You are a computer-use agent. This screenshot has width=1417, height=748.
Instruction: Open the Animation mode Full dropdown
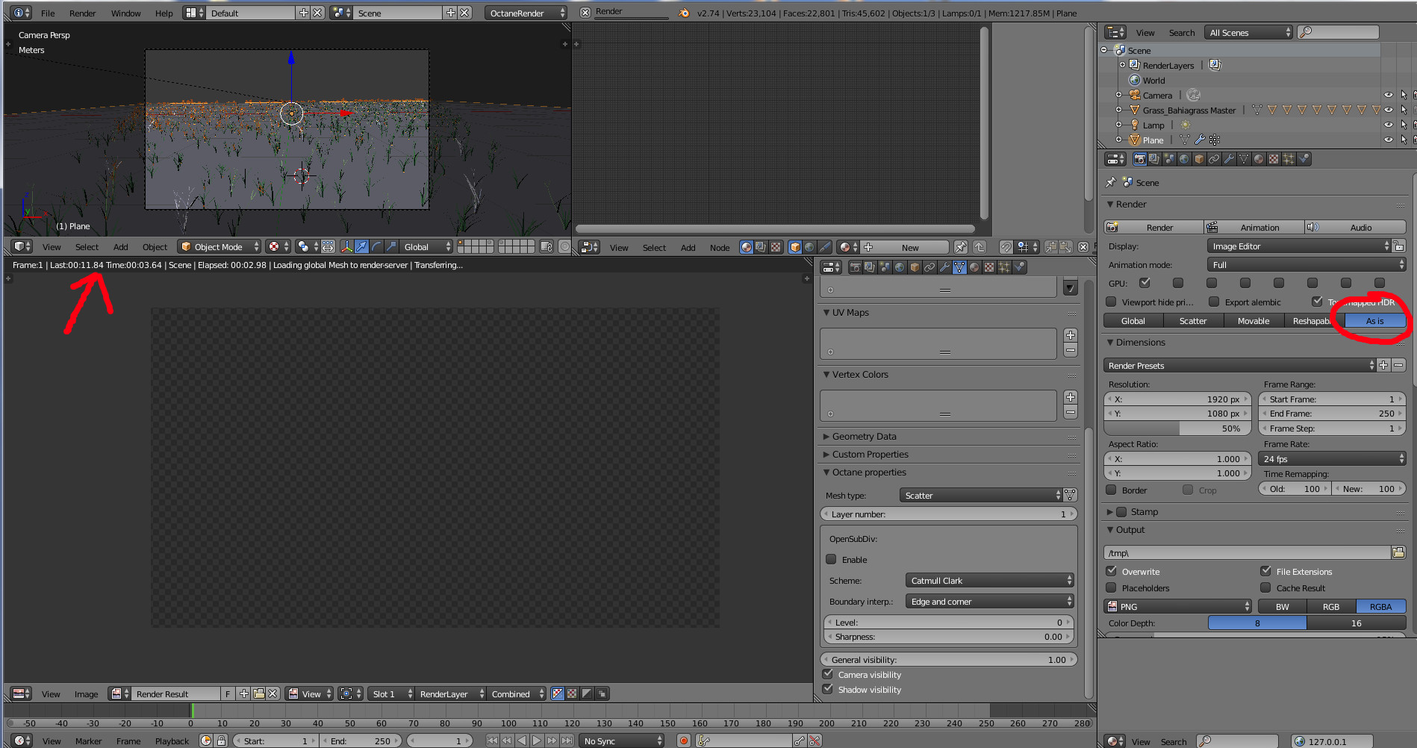(1307, 265)
